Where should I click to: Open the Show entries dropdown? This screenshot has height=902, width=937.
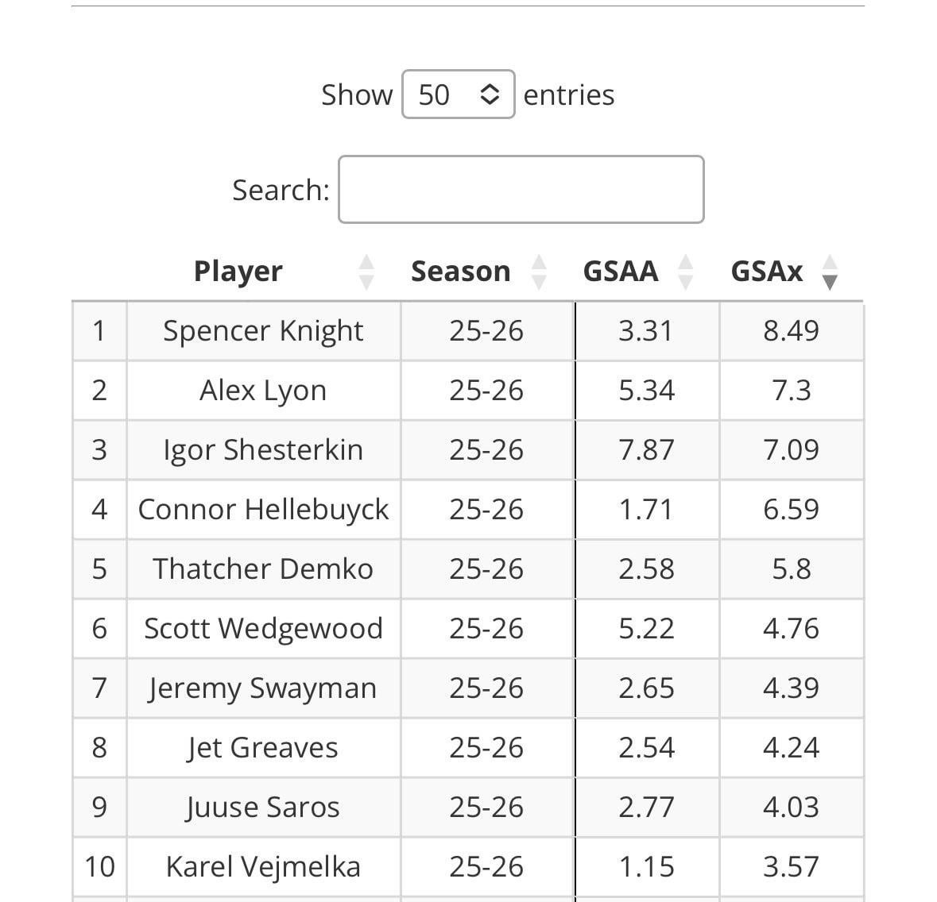click(x=458, y=94)
